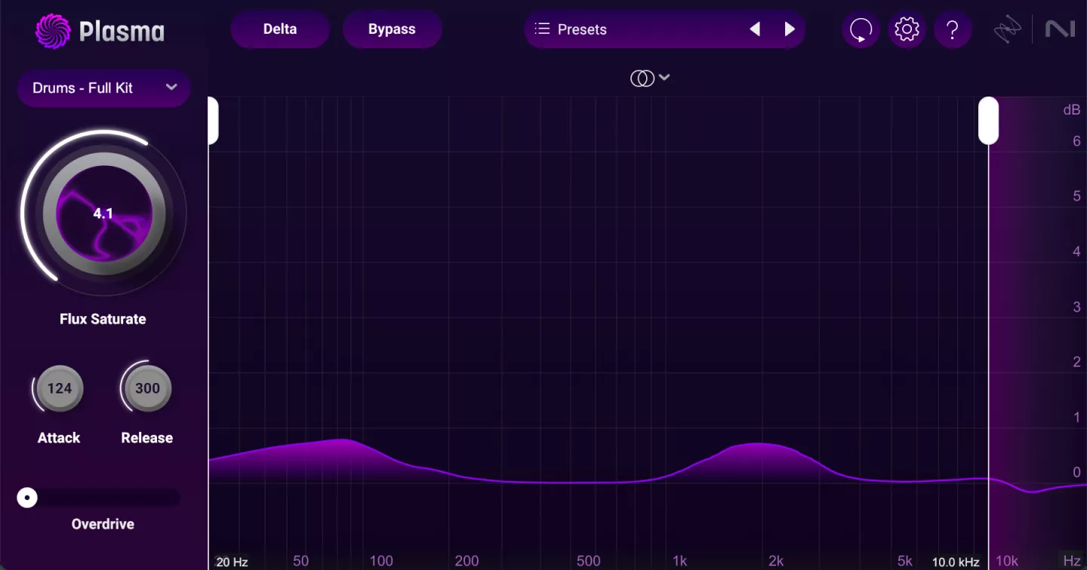The height and width of the screenshot is (570, 1087).
Task: Click the low frequency cutoff handle
Action: click(213, 121)
